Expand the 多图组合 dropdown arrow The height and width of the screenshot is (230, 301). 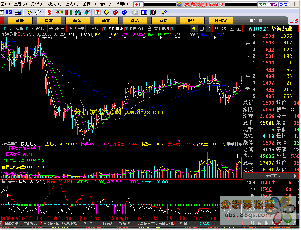[x=126, y=29]
